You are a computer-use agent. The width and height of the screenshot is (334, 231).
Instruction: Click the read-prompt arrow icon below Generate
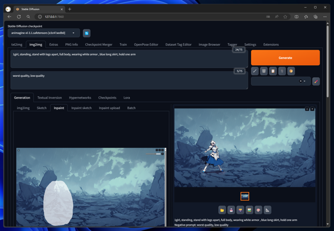255,71
